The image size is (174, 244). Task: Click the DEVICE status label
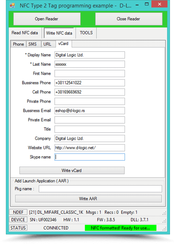click(18, 220)
